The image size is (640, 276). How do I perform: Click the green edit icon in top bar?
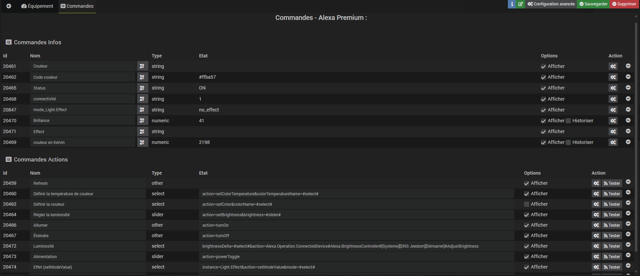point(521,4)
